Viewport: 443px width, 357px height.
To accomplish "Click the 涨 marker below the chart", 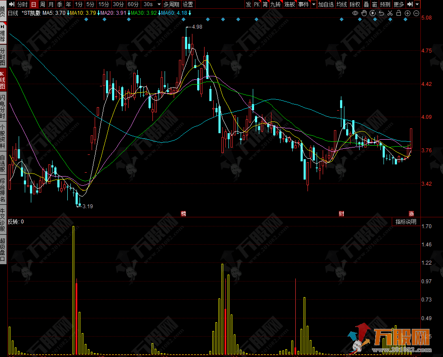I will tap(411, 213).
